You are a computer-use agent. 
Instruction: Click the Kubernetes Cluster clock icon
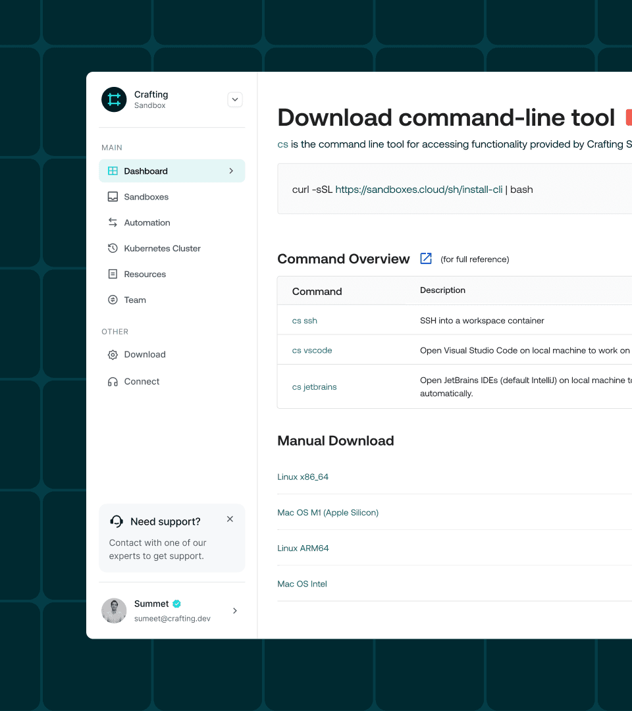pos(113,248)
